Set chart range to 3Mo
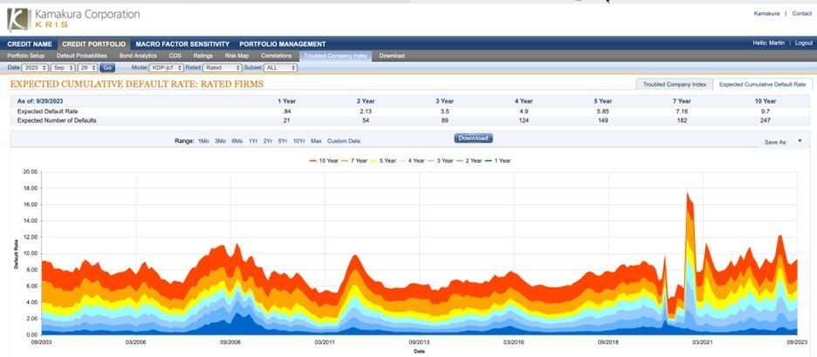Image resolution: width=817 pixels, height=357 pixels. [x=221, y=141]
